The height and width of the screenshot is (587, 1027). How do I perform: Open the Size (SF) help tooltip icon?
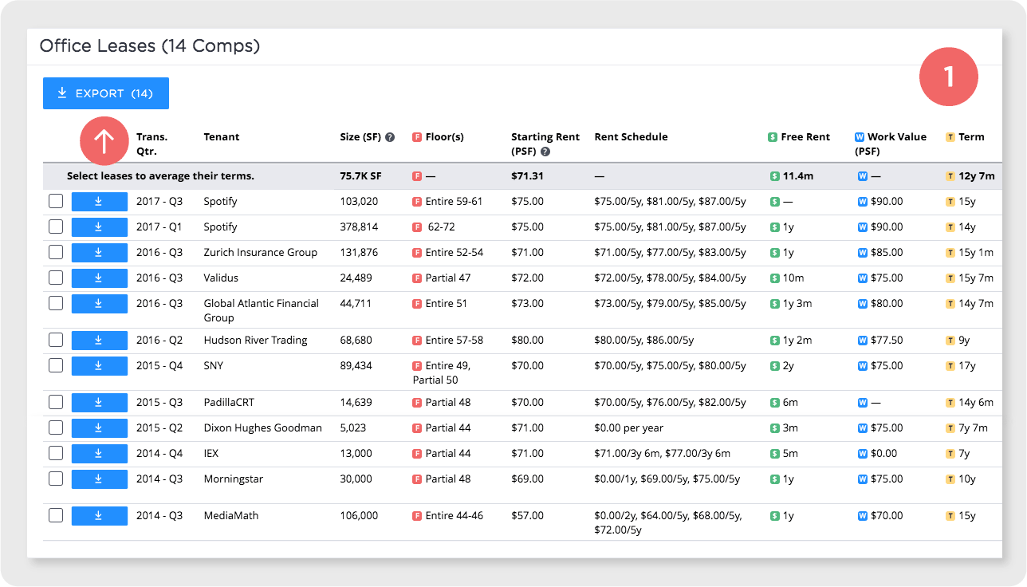(390, 136)
